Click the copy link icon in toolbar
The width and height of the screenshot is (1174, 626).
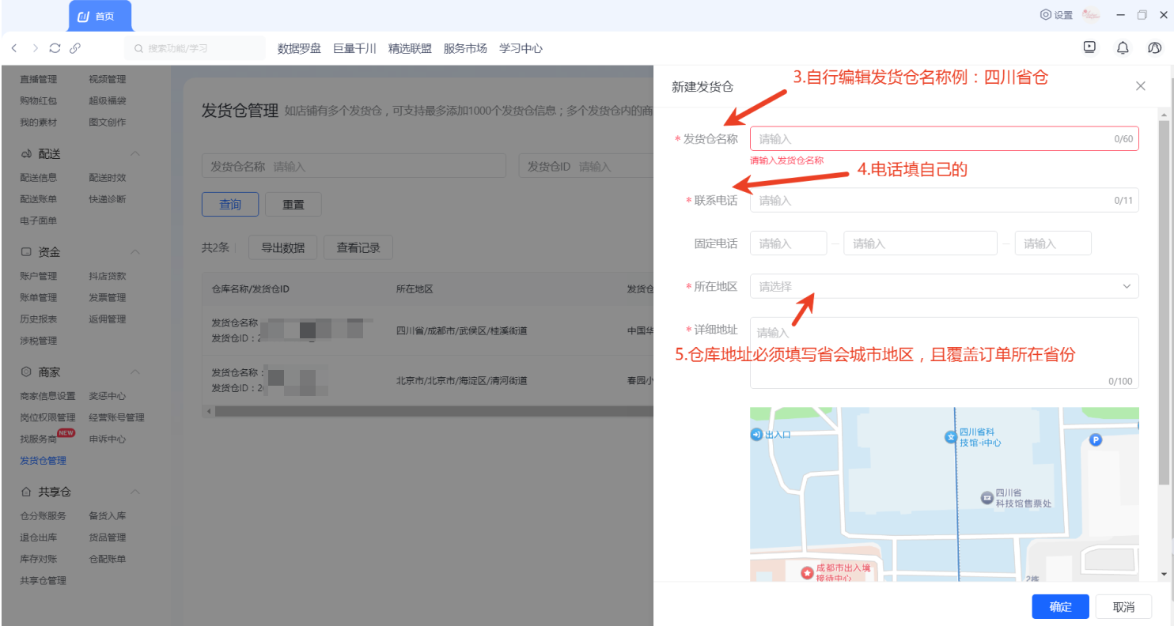pyautogui.click(x=75, y=48)
